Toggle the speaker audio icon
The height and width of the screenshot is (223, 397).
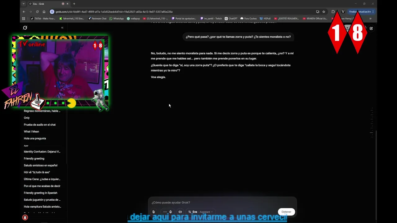point(180,212)
